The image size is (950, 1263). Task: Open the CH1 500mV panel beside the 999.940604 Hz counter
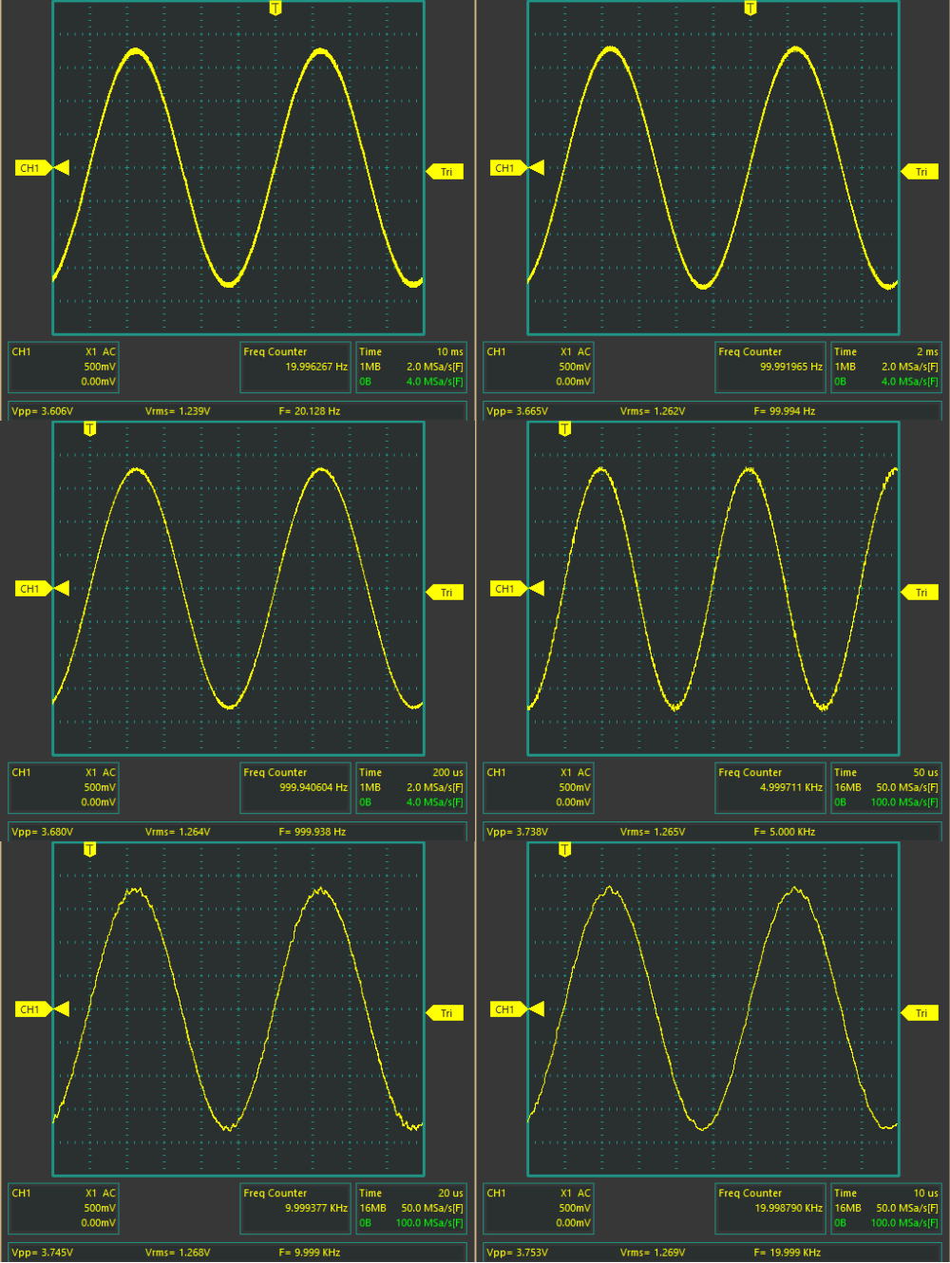click(64, 787)
